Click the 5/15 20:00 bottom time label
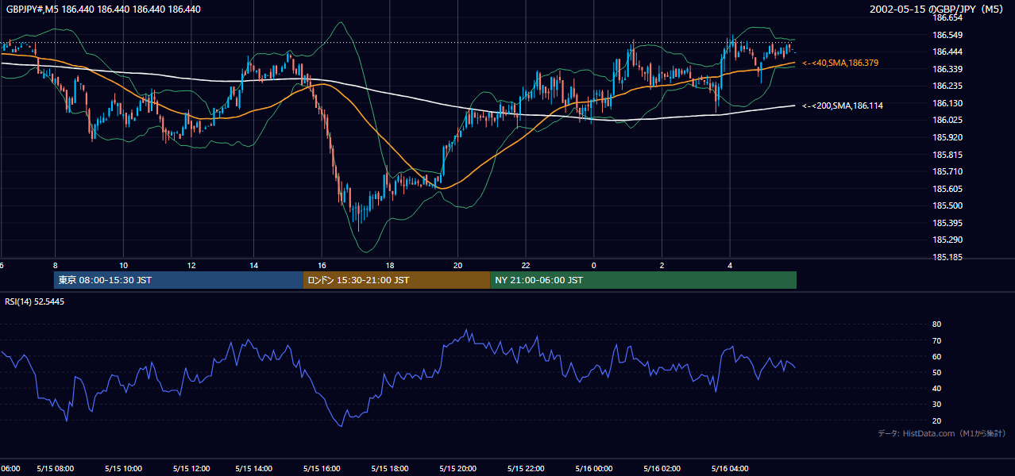Screen dimensions: 1015x476 coord(460,469)
